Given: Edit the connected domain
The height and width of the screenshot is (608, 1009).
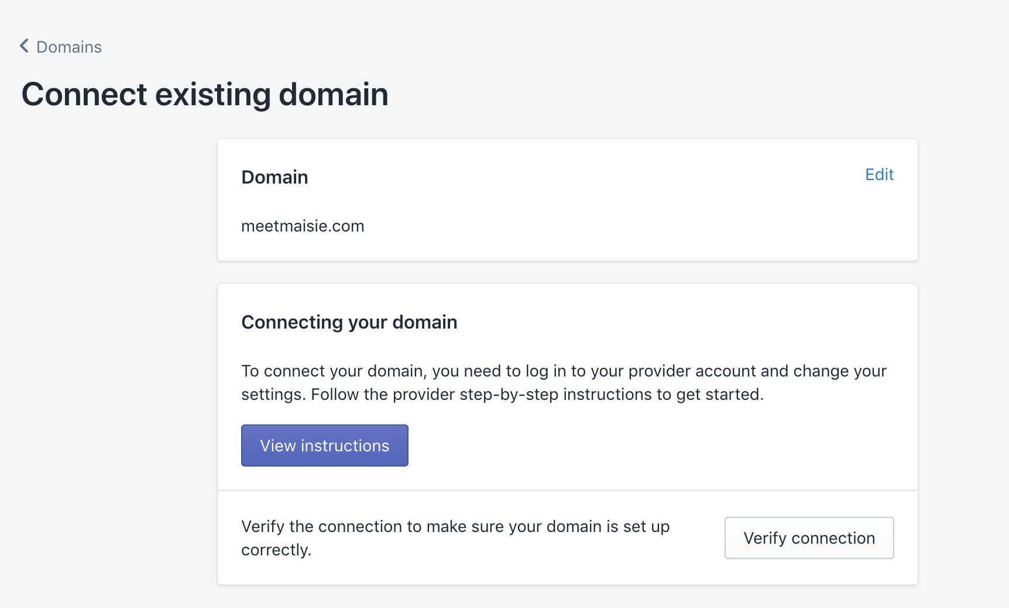Looking at the screenshot, I should click(879, 175).
